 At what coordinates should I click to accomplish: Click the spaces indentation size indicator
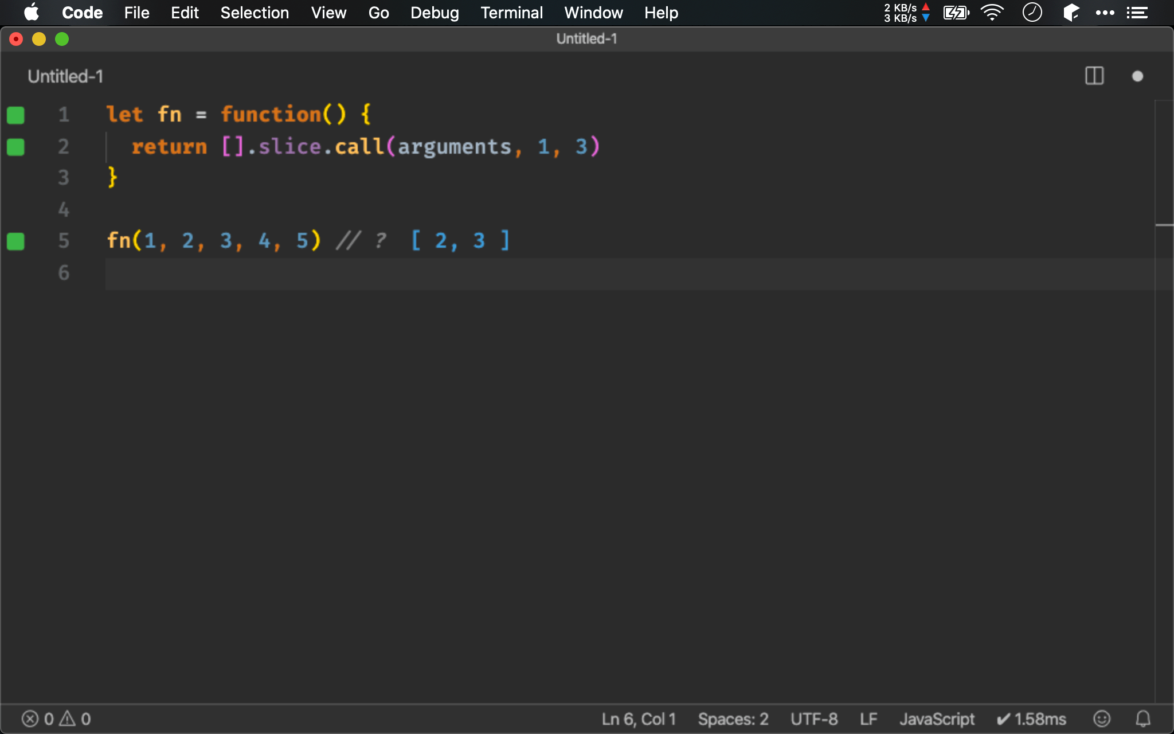coord(732,718)
